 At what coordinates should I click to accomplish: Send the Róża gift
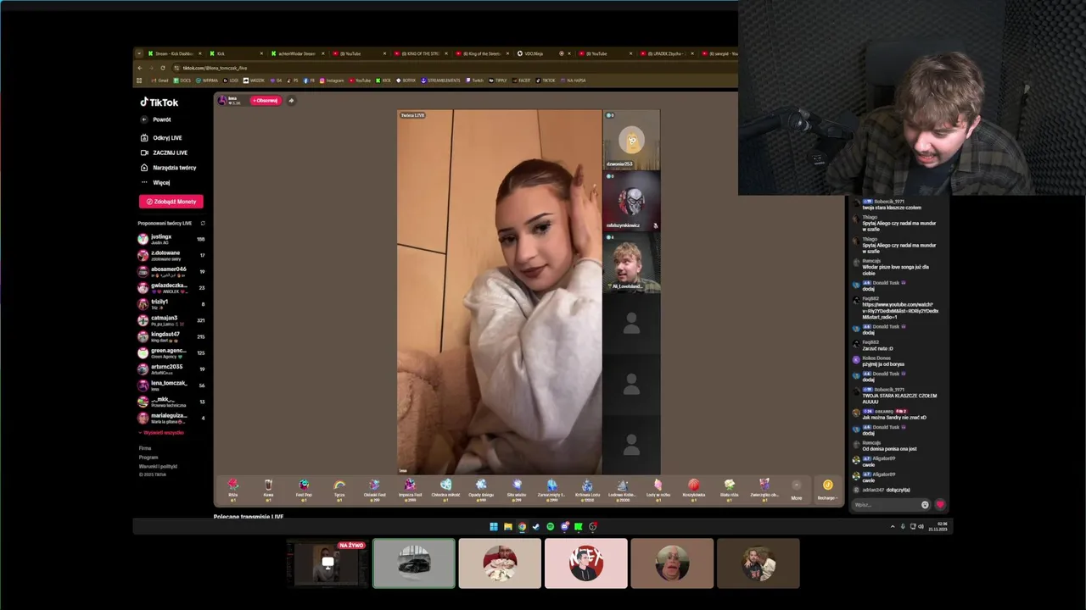click(232, 489)
